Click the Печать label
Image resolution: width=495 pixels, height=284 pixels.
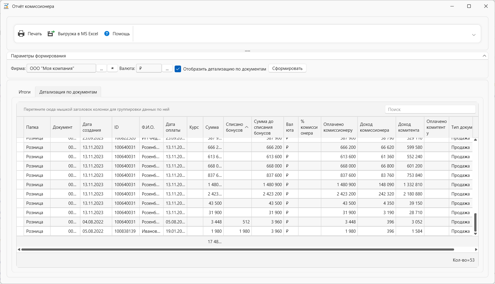click(x=35, y=34)
